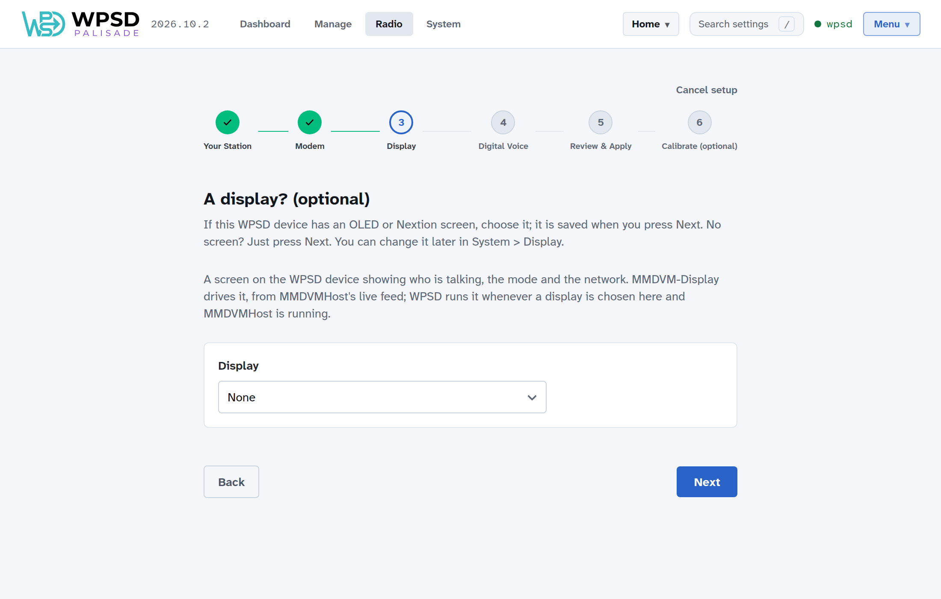Click the completed Modem step checkmark
The width and height of the screenshot is (941, 599).
310,122
